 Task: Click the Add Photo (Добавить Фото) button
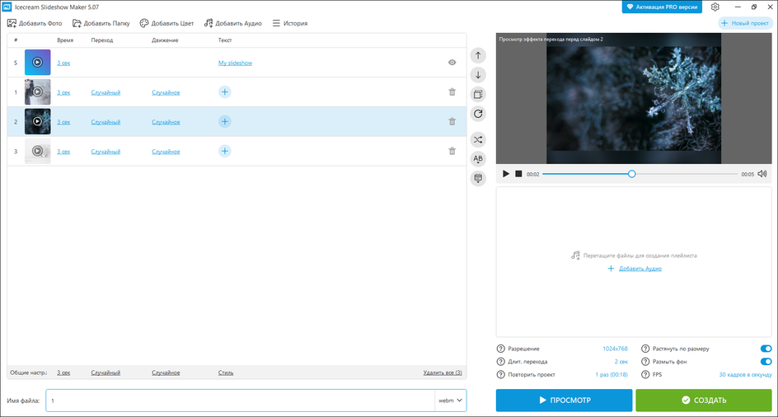35,23
